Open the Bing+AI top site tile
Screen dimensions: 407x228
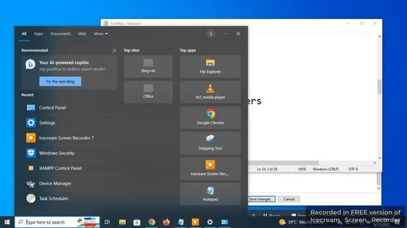pyautogui.click(x=148, y=66)
